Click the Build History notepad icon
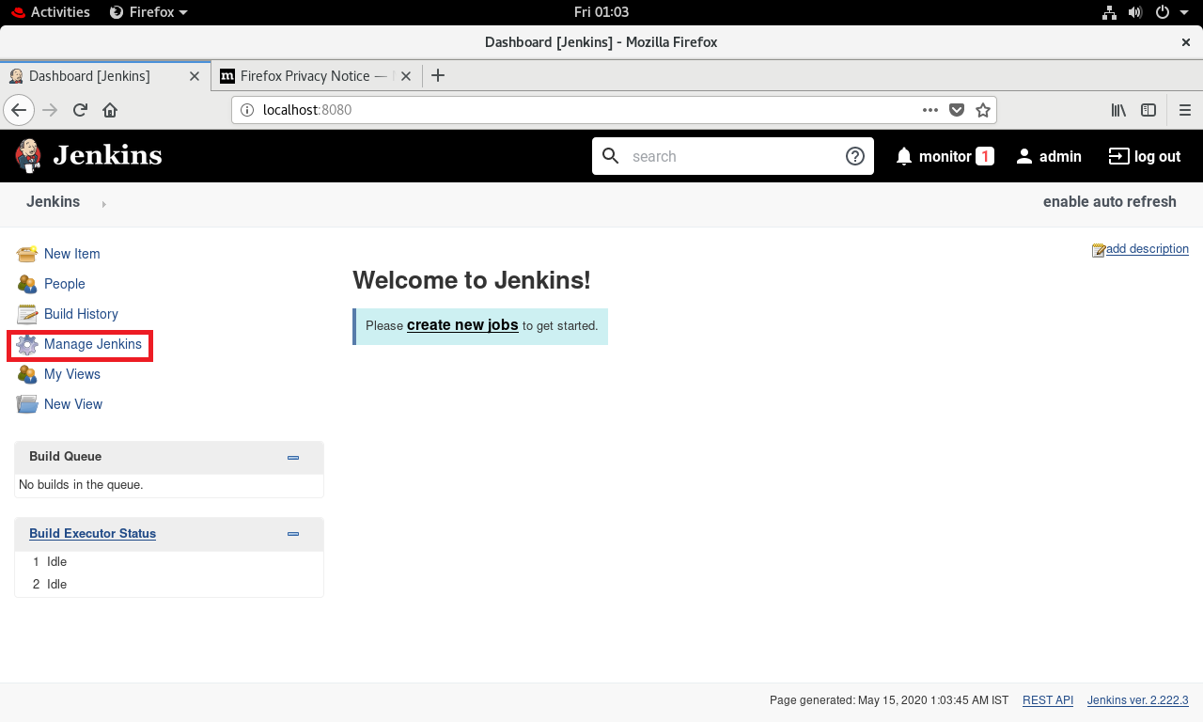This screenshot has width=1203, height=722. tap(27, 314)
